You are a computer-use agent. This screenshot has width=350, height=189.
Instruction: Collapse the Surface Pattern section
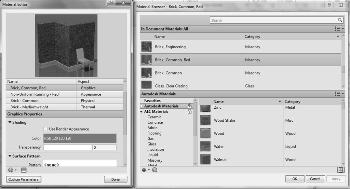[10, 156]
